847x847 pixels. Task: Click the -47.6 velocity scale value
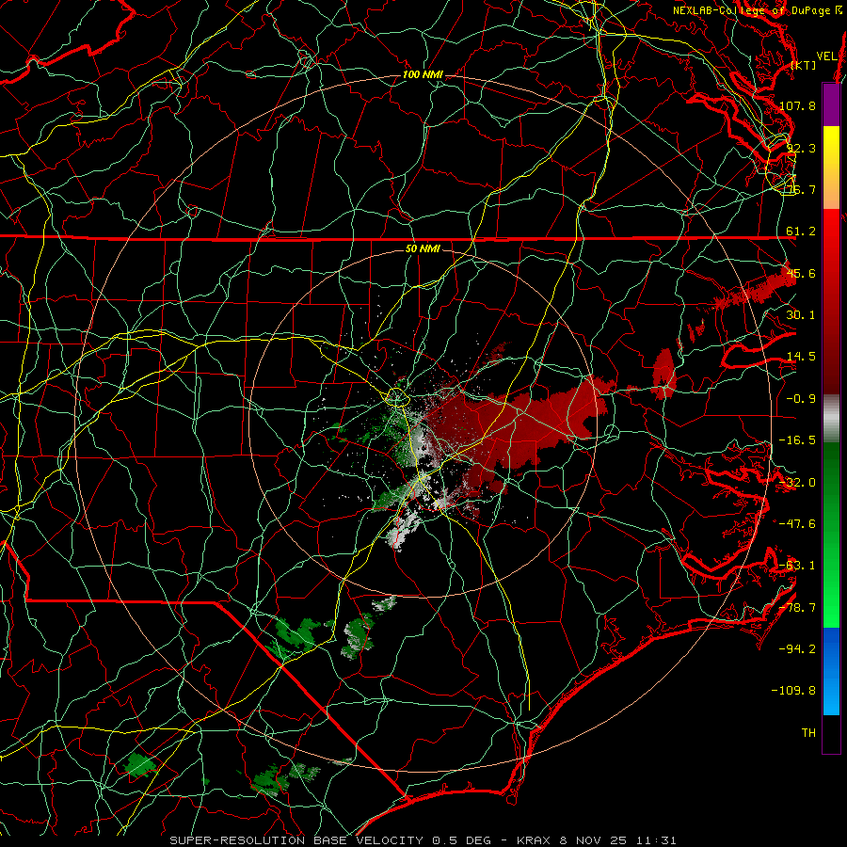pos(797,524)
